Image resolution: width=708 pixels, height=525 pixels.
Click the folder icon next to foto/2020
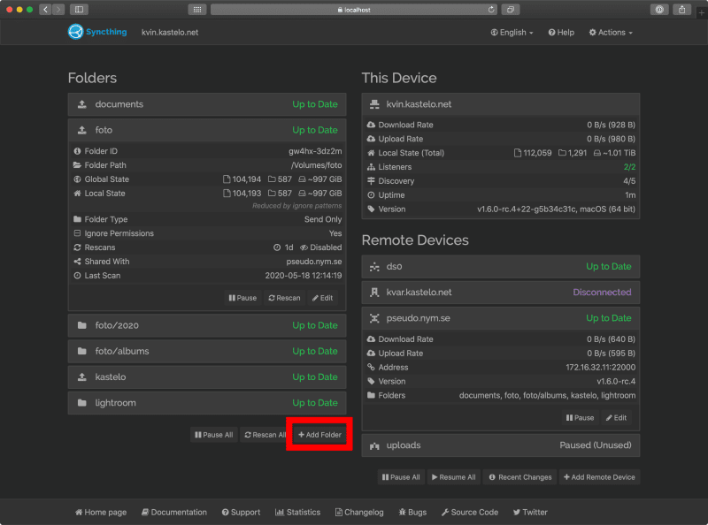(x=81, y=325)
